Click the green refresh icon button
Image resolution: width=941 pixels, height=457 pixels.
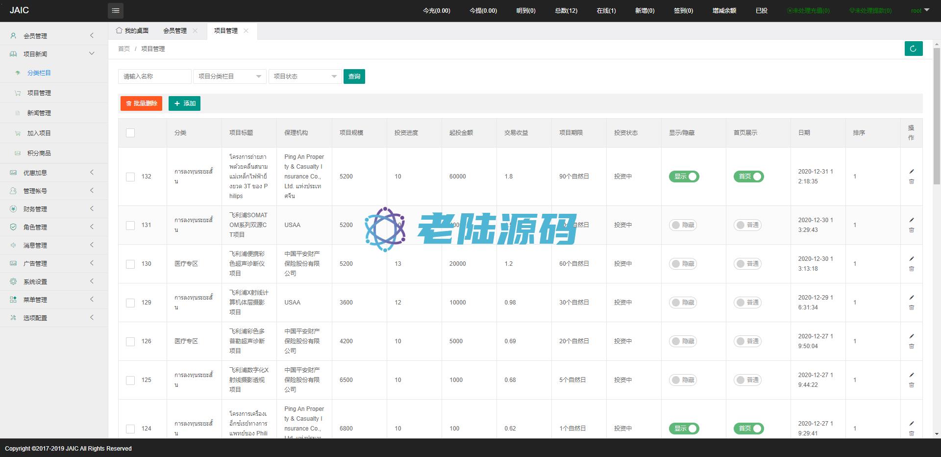[913, 49]
